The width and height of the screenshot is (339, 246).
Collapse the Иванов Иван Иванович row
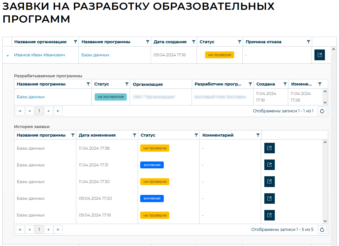tap(7, 55)
